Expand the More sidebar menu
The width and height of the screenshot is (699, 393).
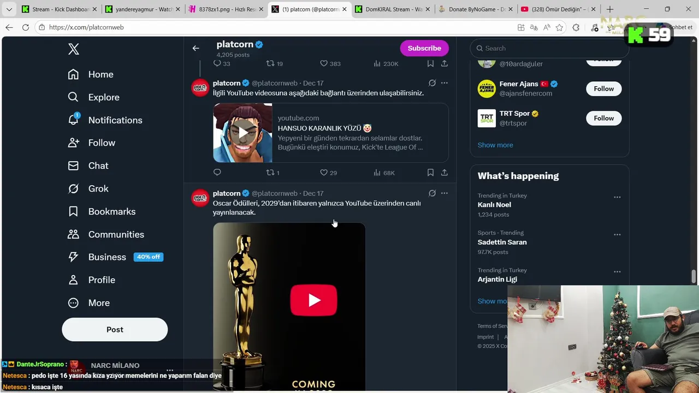pyautogui.click(x=88, y=303)
